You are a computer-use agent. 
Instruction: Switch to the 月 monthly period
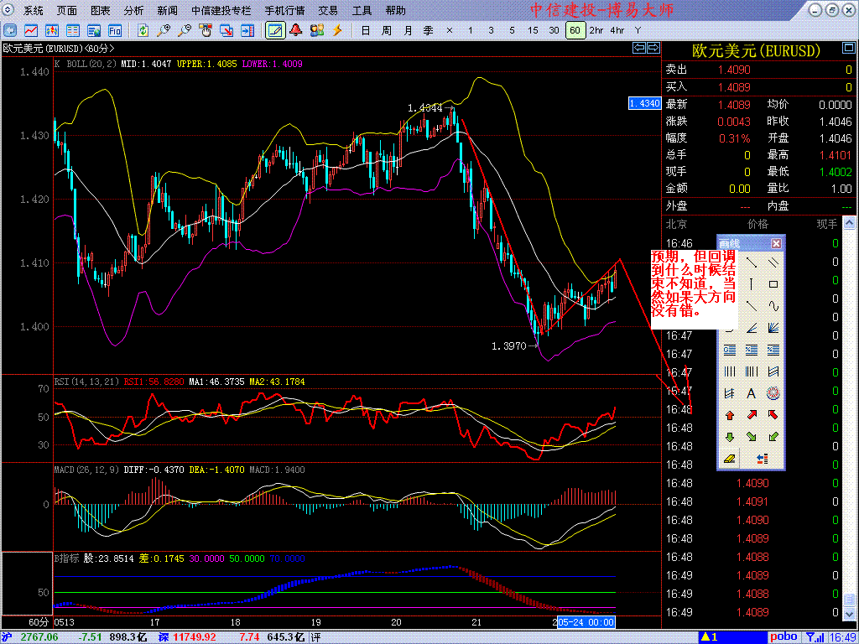point(408,30)
